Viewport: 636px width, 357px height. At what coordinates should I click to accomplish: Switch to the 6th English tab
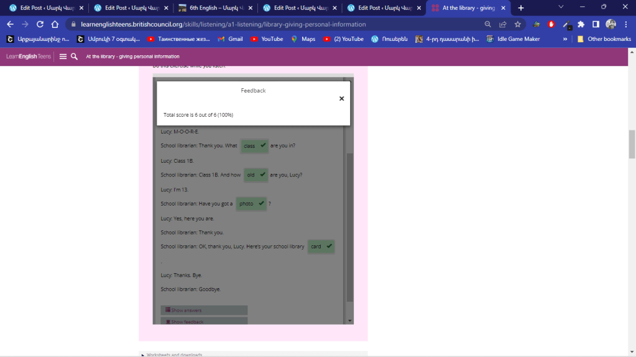click(213, 8)
